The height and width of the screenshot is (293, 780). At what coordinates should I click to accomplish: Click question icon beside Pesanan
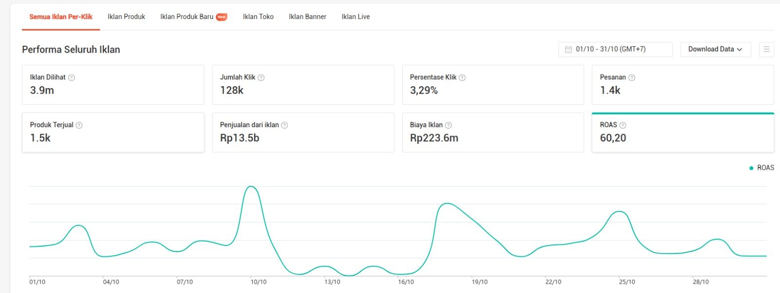(x=632, y=78)
